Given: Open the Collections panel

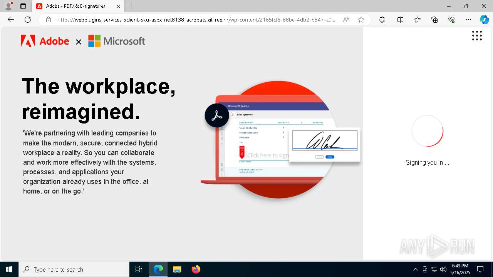Looking at the screenshot, I should click(434, 20).
